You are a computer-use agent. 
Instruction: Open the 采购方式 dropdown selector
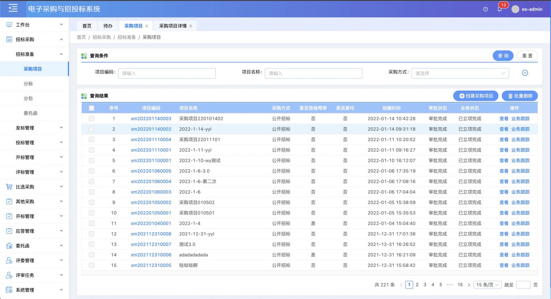click(460, 73)
